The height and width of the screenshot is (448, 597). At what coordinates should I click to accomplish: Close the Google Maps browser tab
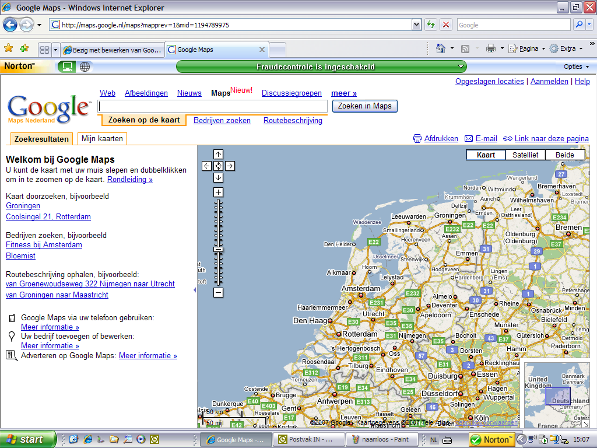pos(262,50)
